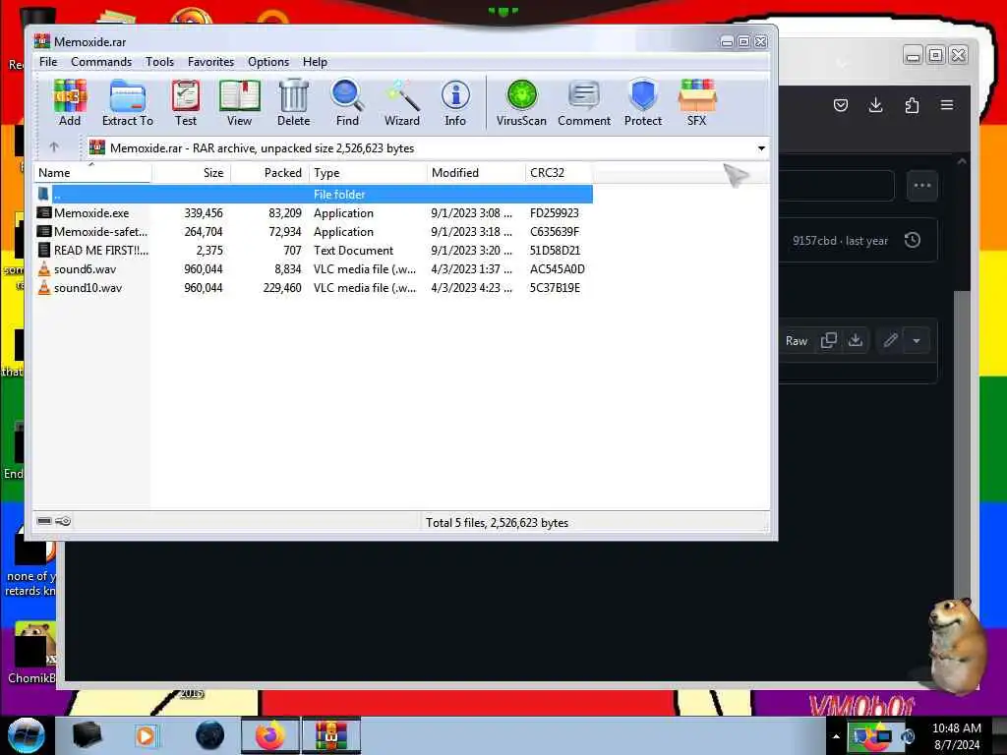Sort by the CRC32 column header
The image size is (1007, 755).
[559, 173]
